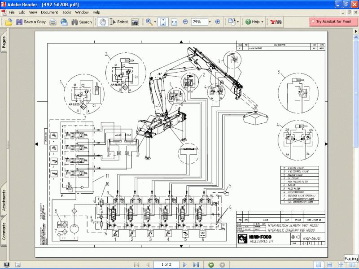Open the Pages side panel tab

click(x=4, y=42)
